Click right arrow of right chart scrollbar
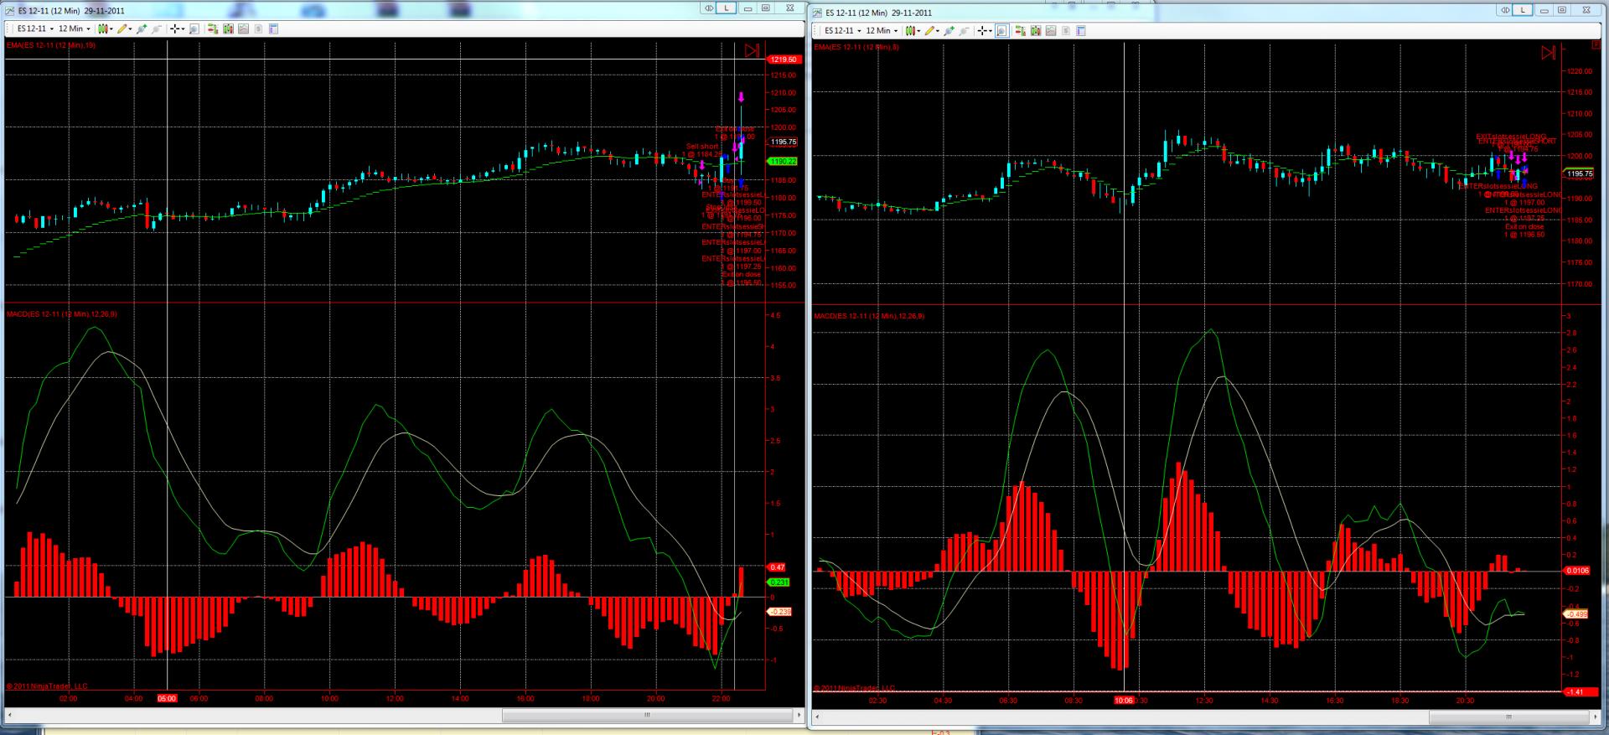The image size is (1609, 735). 1595,717
